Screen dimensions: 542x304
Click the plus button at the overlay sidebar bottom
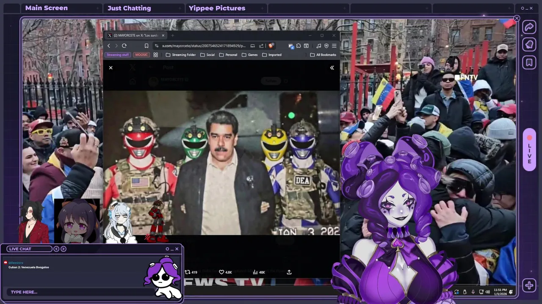[529, 285]
